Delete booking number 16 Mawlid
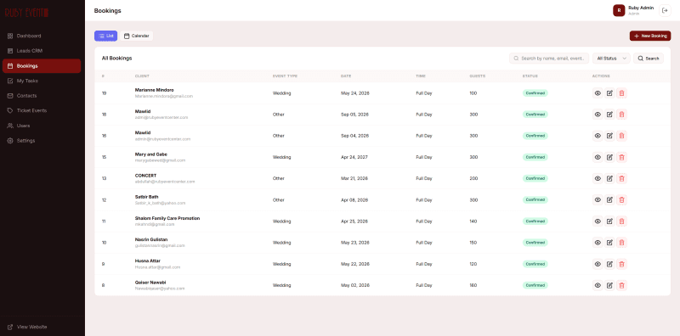The height and width of the screenshot is (336, 680). (621, 136)
